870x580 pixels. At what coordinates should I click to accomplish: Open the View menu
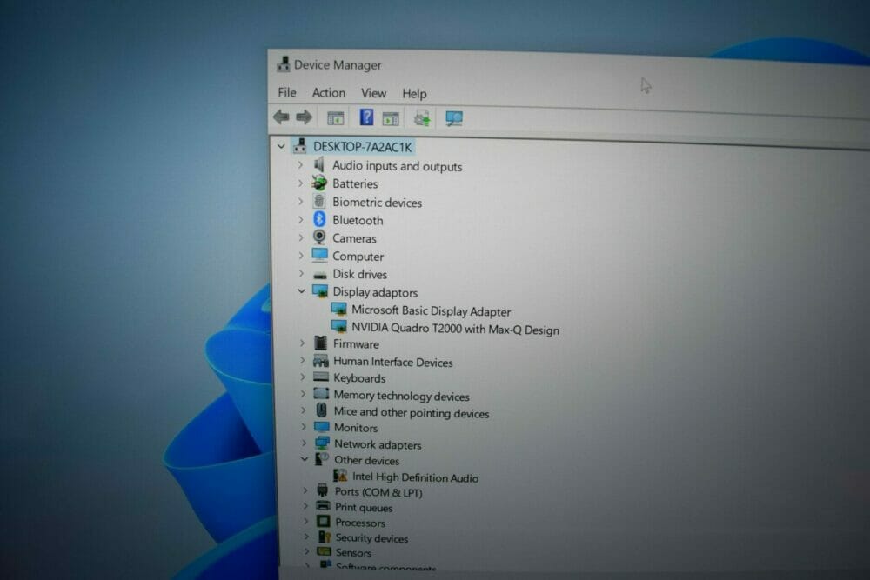[x=373, y=93]
